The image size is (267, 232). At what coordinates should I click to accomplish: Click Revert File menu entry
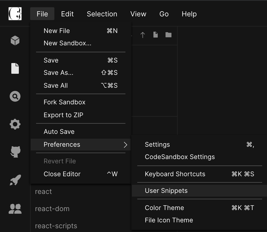[x=81, y=161]
